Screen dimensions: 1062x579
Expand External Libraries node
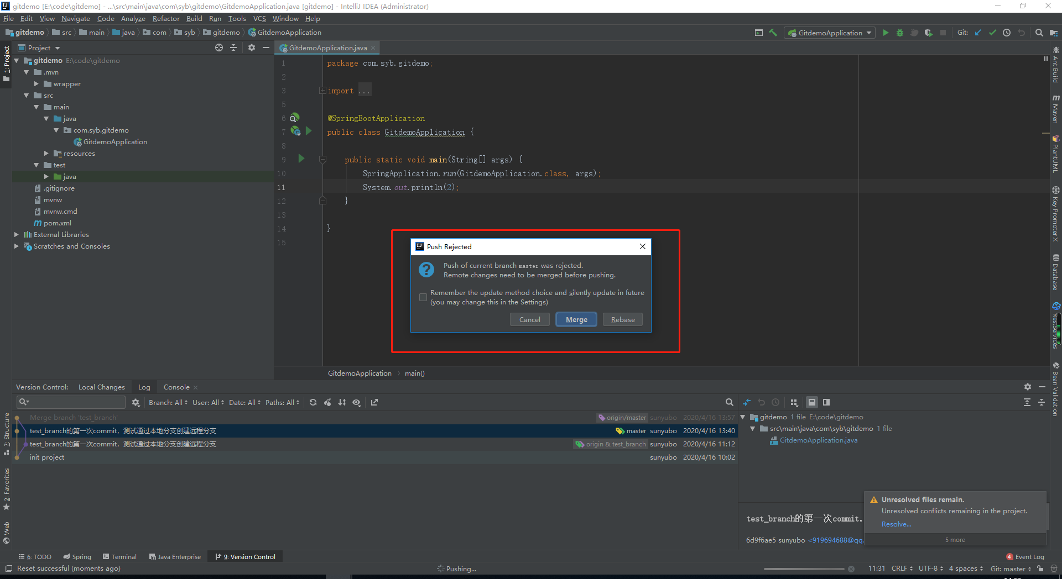[17, 235]
